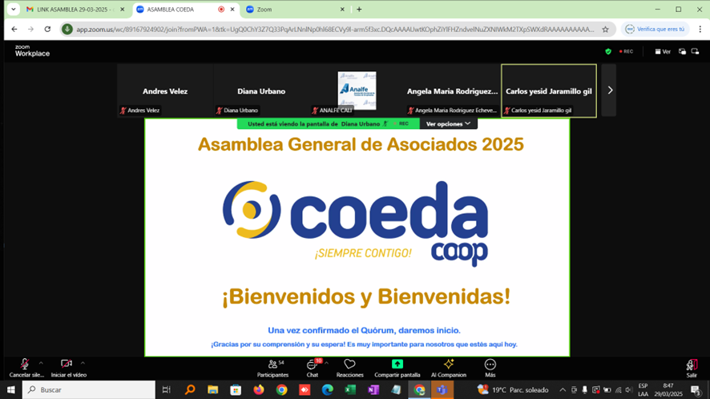Expand audio options arrow beside microphone
The image size is (710, 399).
pyautogui.click(x=41, y=363)
